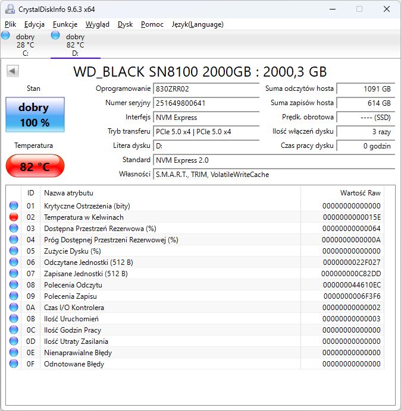
Task: Click the status icon for Nienaprawialne Błędy row
Action: point(14,352)
